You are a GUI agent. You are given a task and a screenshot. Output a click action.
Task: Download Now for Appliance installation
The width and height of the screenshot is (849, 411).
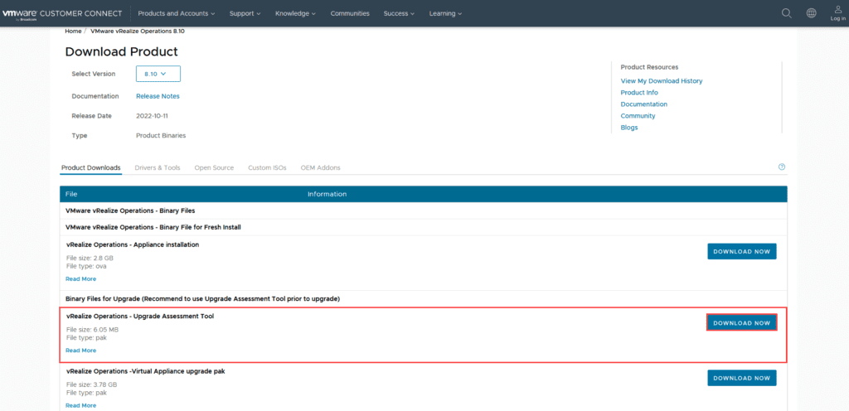[x=742, y=251]
